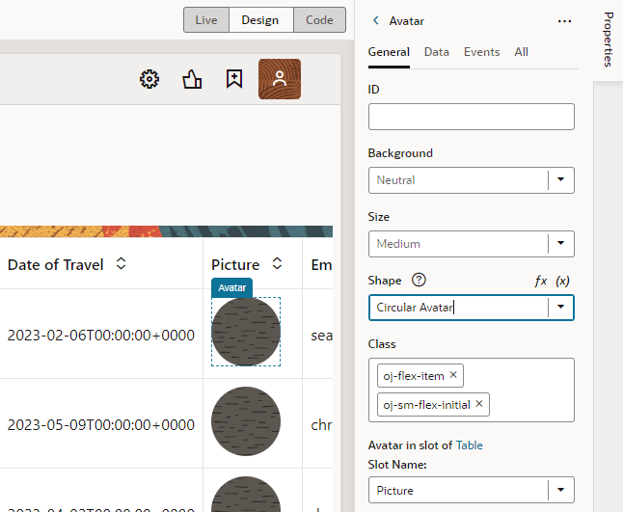Switch to Code mode
623x512 pixels.
[x=319, y=20]
